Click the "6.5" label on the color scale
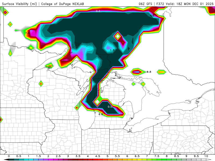Screen dimensions: 215x161 (137, 156)
